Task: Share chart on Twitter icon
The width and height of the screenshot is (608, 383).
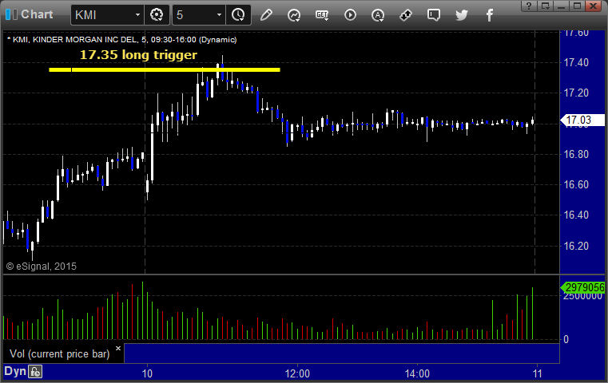Action: click(462, 15)
